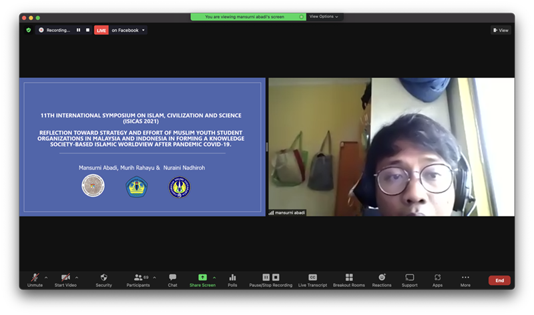Screen dimensions: 534x315
Task: Open Breakout Rooms
Action: pyautogui.click(x=348, y=279)
